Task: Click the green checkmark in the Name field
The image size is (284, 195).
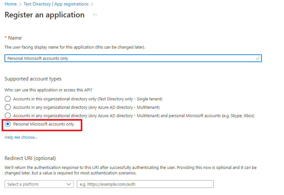Action: [x=257, y=58]
